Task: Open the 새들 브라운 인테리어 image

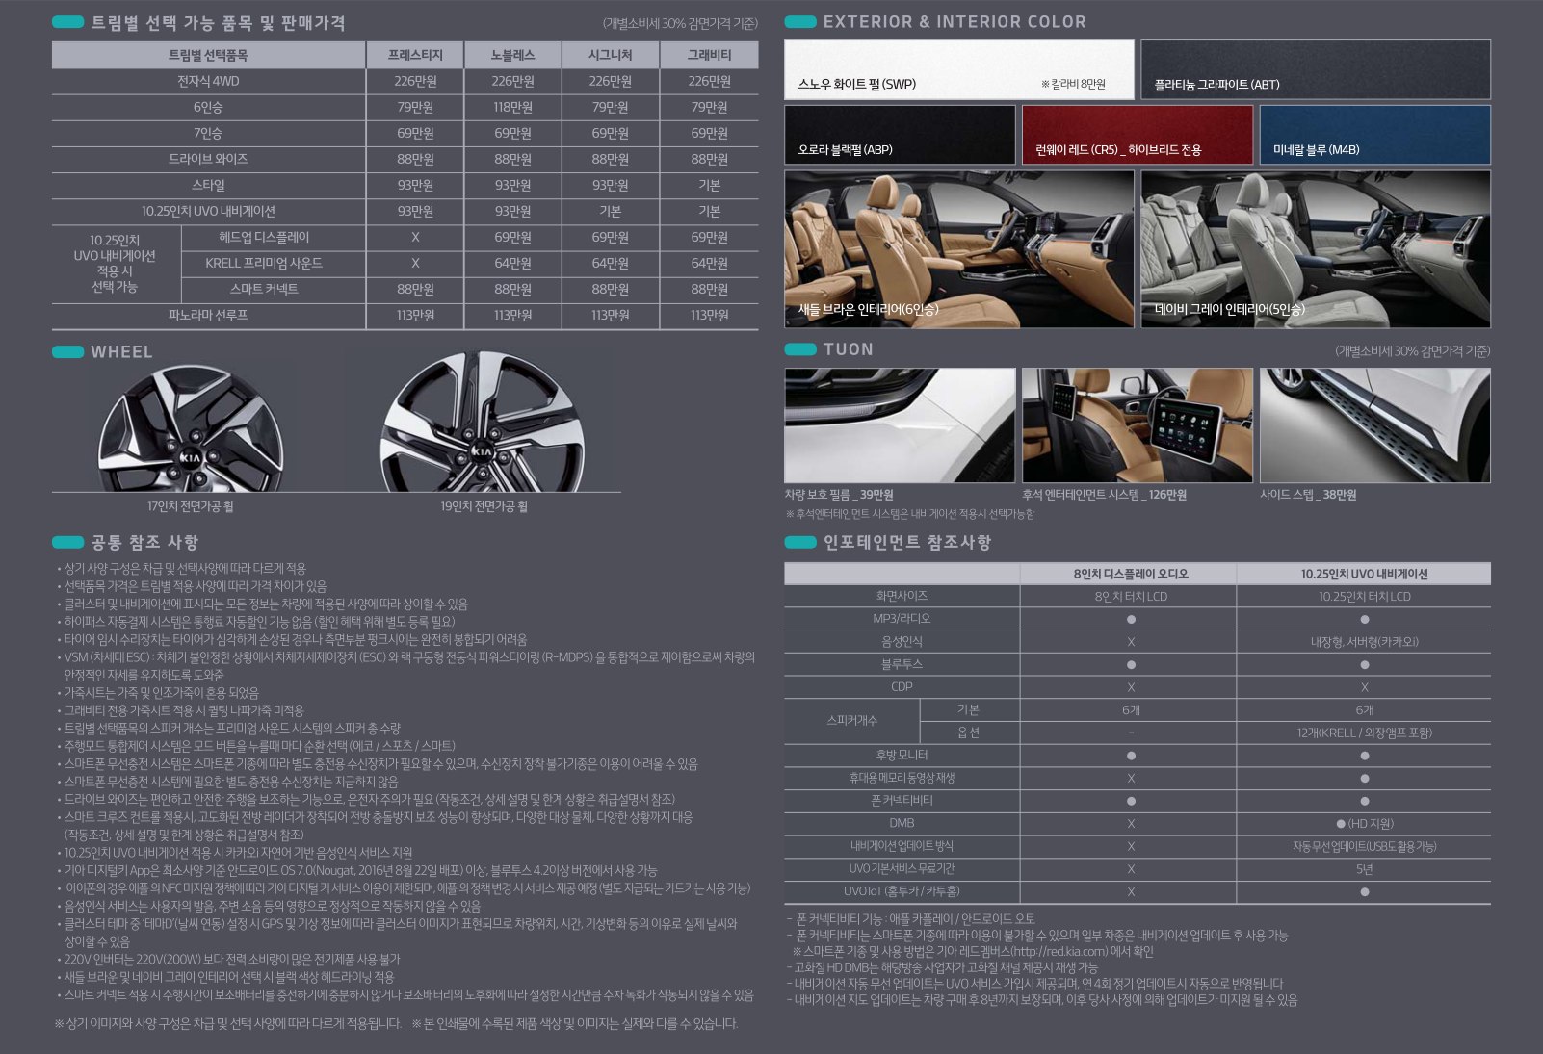Action: point(959,248)
